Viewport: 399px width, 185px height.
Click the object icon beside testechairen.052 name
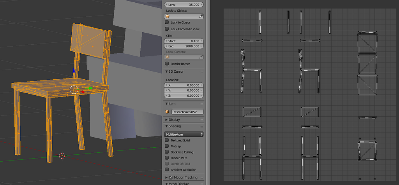tap(168, 112)
